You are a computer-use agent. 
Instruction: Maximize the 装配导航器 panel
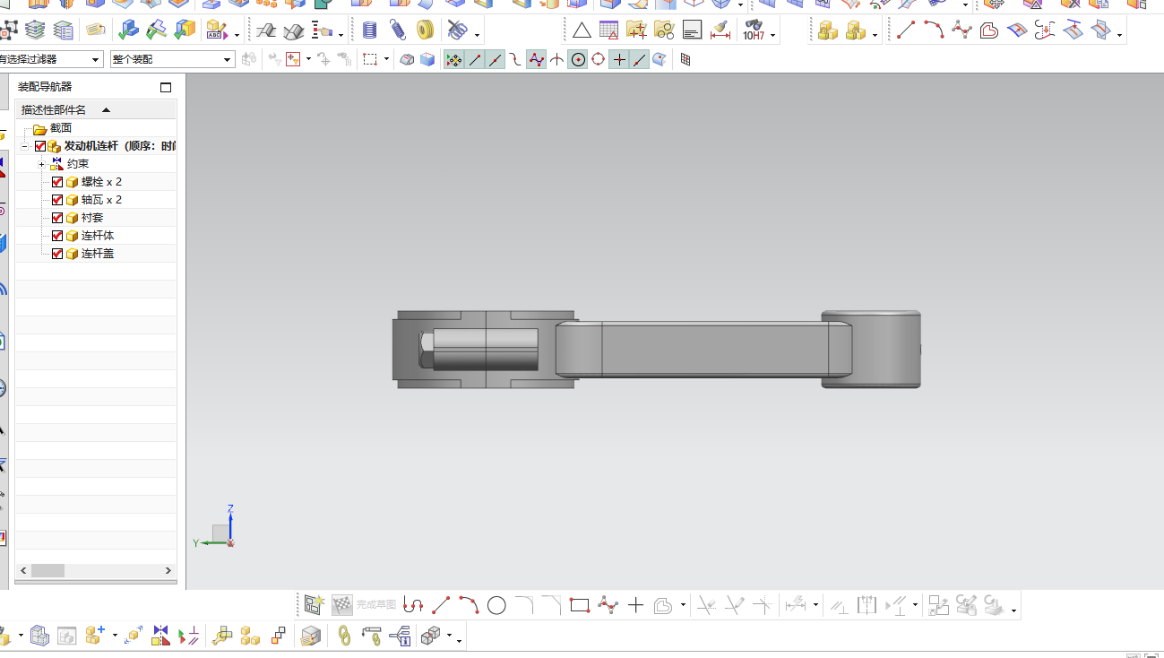click(x=166, y=87)
